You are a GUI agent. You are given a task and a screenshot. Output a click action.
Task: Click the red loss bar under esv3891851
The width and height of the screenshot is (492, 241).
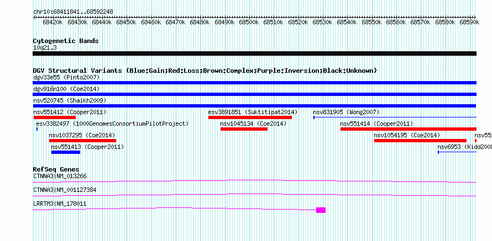(x=250, y=117)
